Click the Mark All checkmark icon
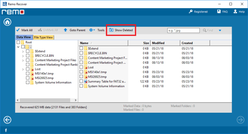The width and height of the screenshot is (248, 134). 18,30
